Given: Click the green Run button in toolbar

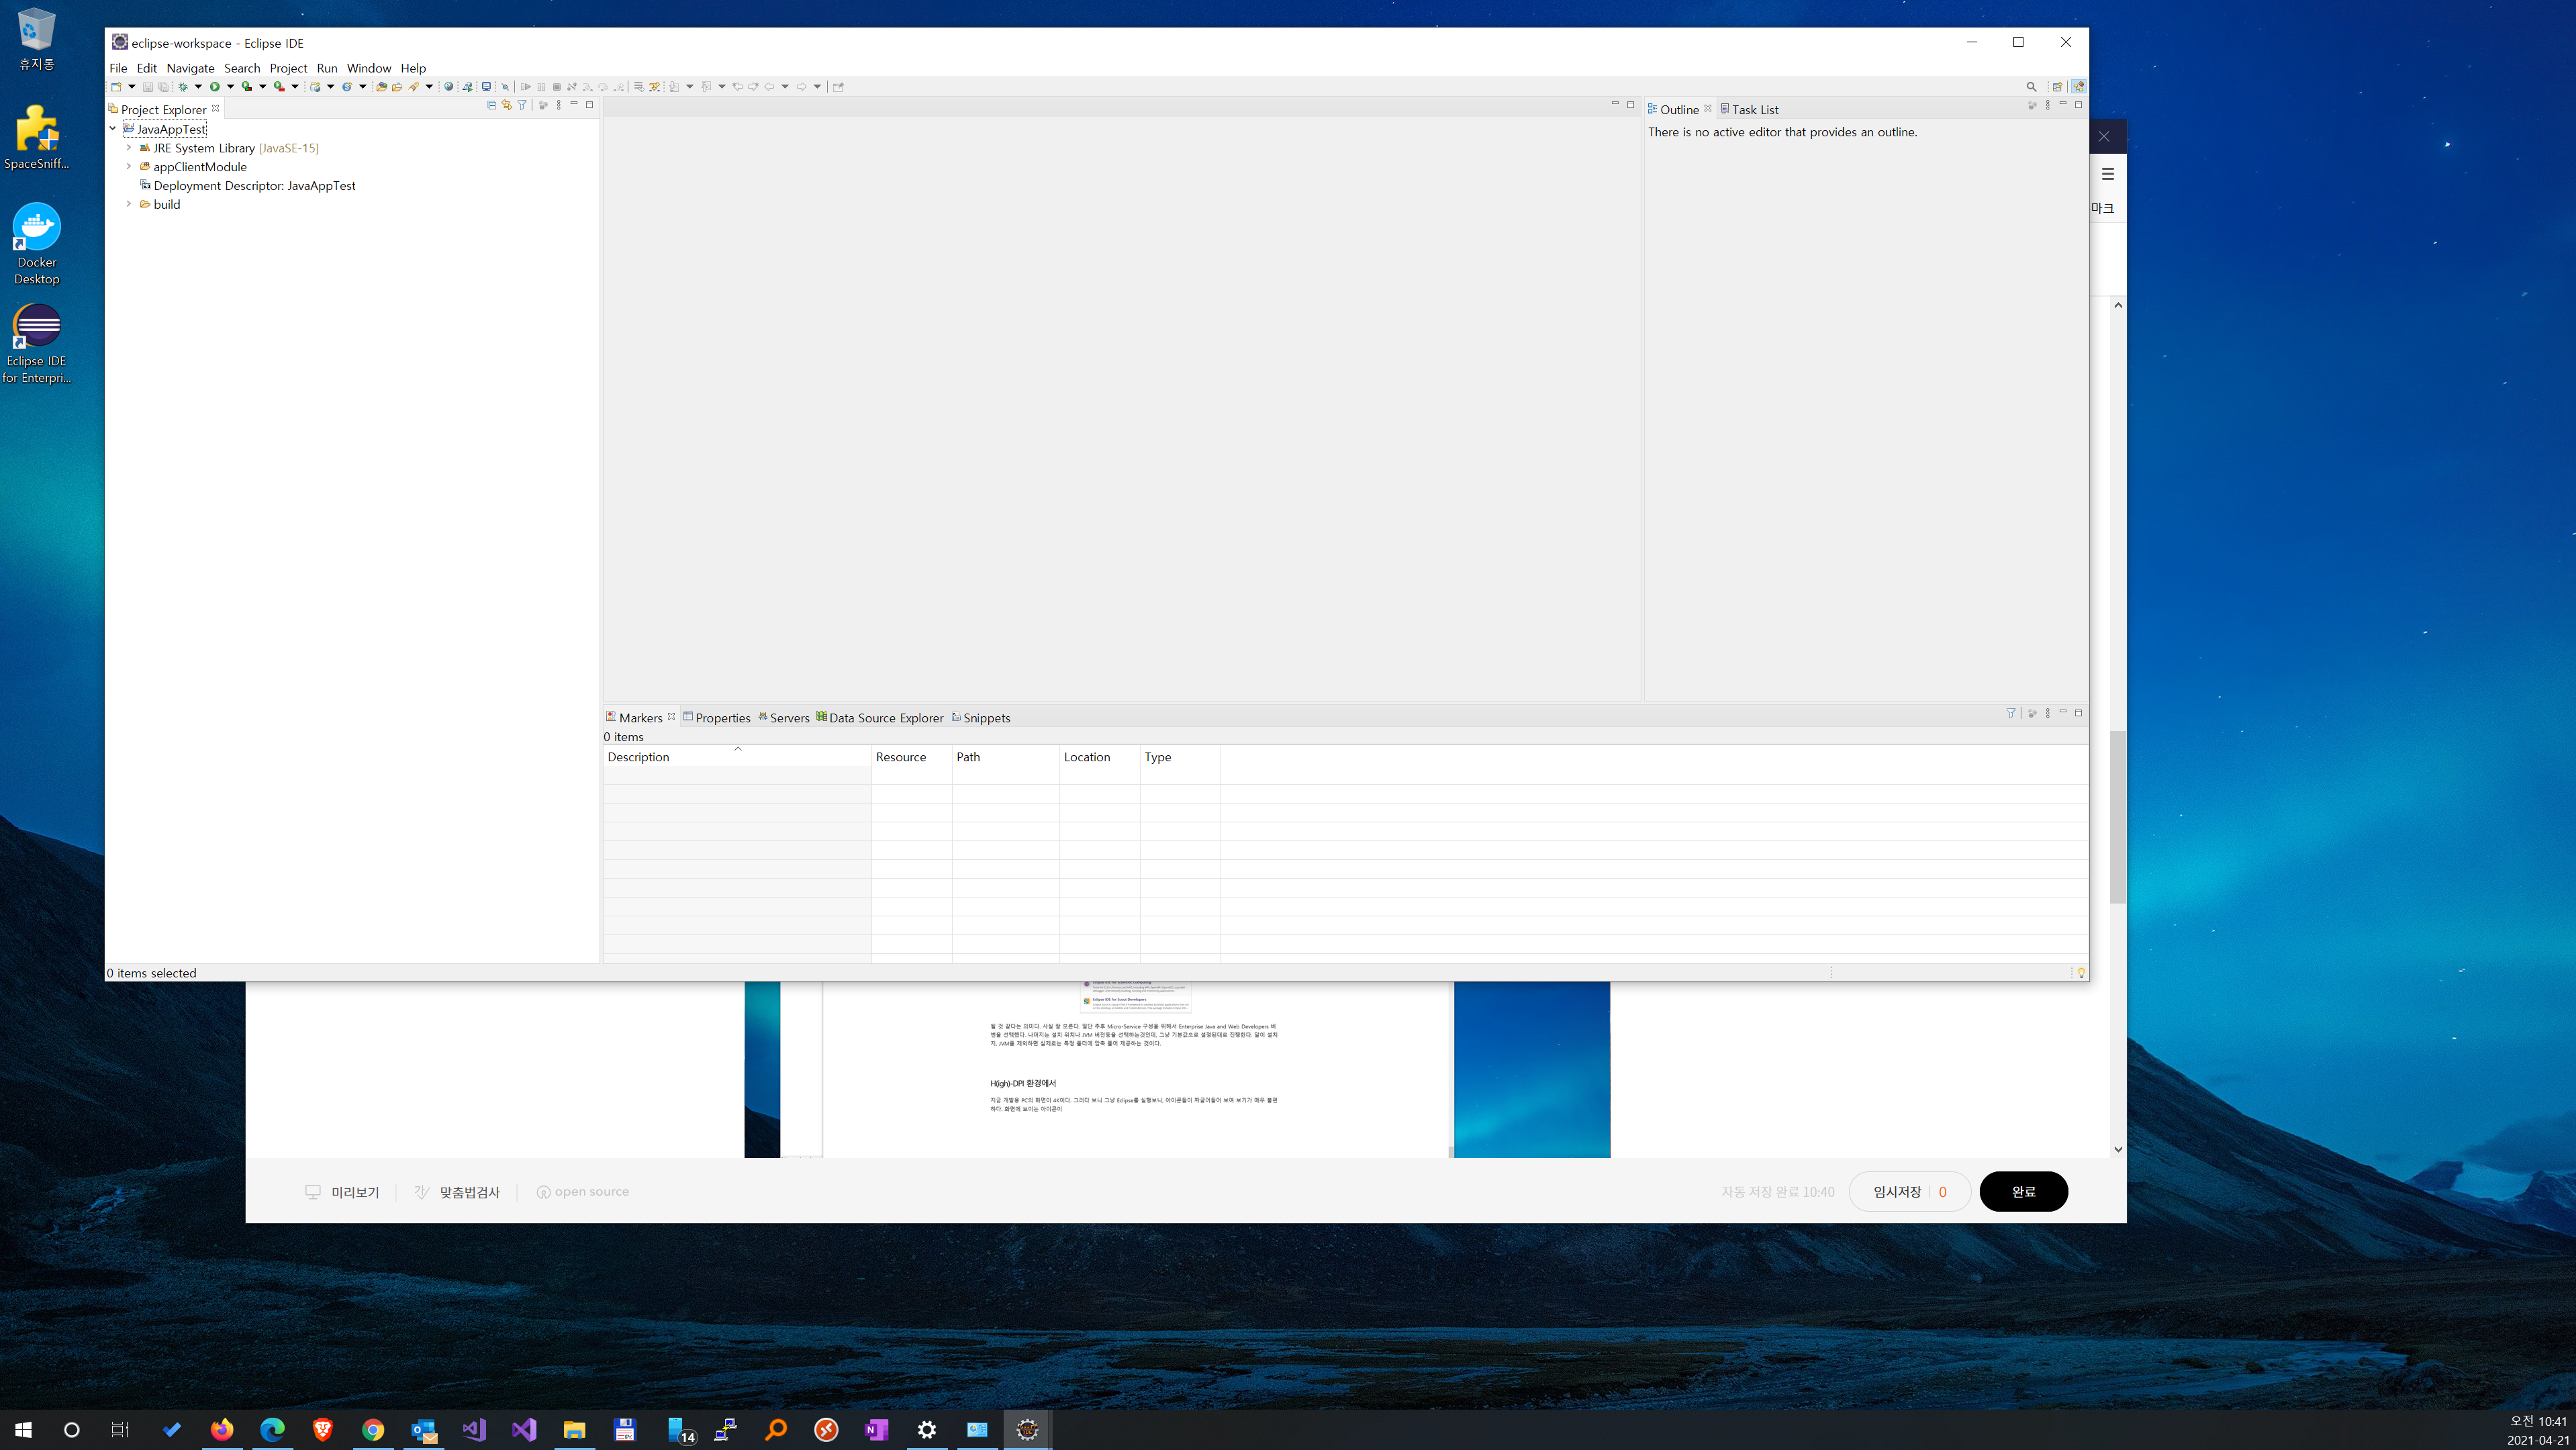Looking at the screenshot, I should (x=214, y=87).
